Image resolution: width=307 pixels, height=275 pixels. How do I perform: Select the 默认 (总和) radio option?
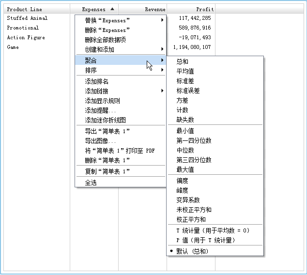point(215,251)
